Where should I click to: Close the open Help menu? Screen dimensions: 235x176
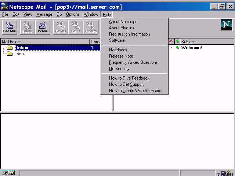[x=107, y=15]
